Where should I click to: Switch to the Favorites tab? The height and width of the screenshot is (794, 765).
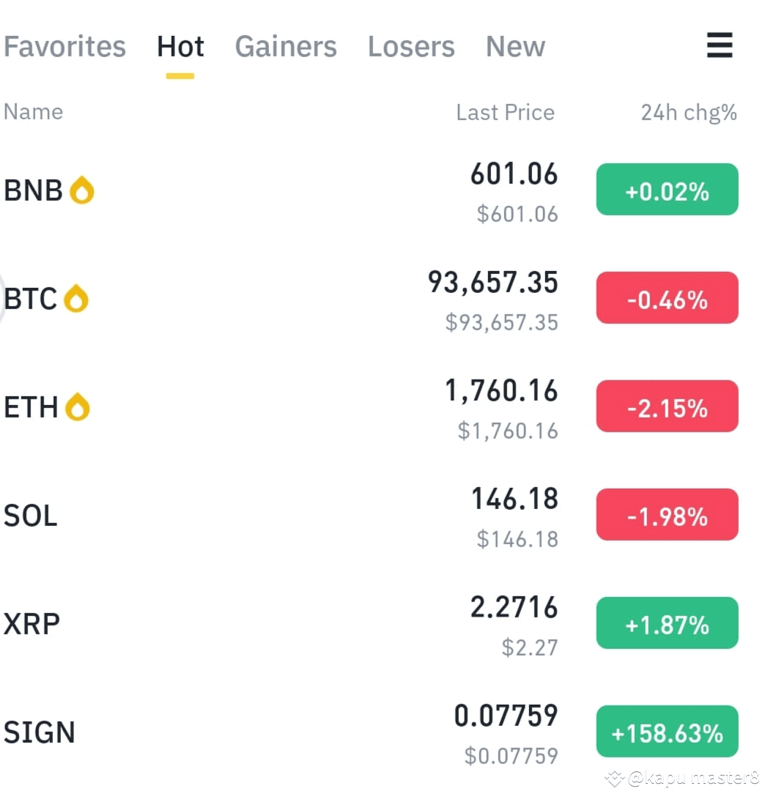pos(64,47)
